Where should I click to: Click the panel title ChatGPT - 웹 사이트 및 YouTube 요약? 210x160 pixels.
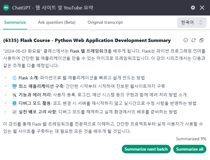click(x=53, y=8)
